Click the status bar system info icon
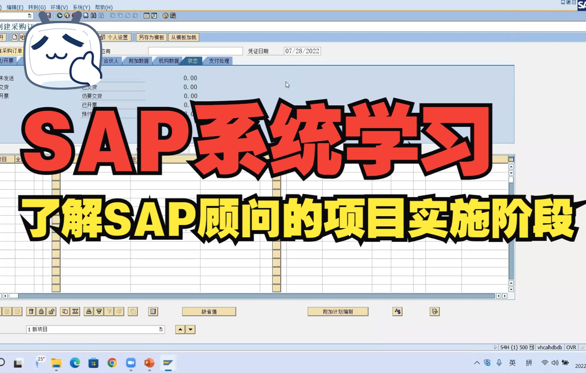586x373 pixels. (x=532, y=347)
